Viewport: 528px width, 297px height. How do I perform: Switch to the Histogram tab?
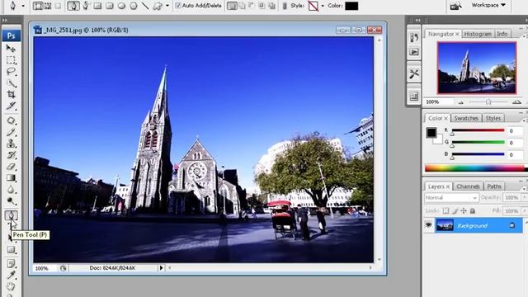click(478, 34)
